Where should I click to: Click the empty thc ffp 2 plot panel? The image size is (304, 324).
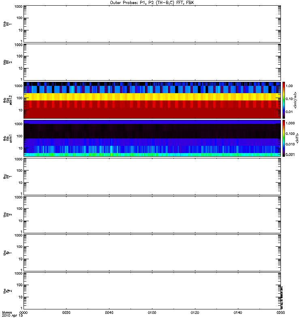[152, 290]
